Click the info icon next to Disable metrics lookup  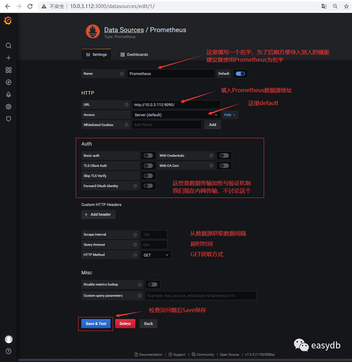point(140,285)
